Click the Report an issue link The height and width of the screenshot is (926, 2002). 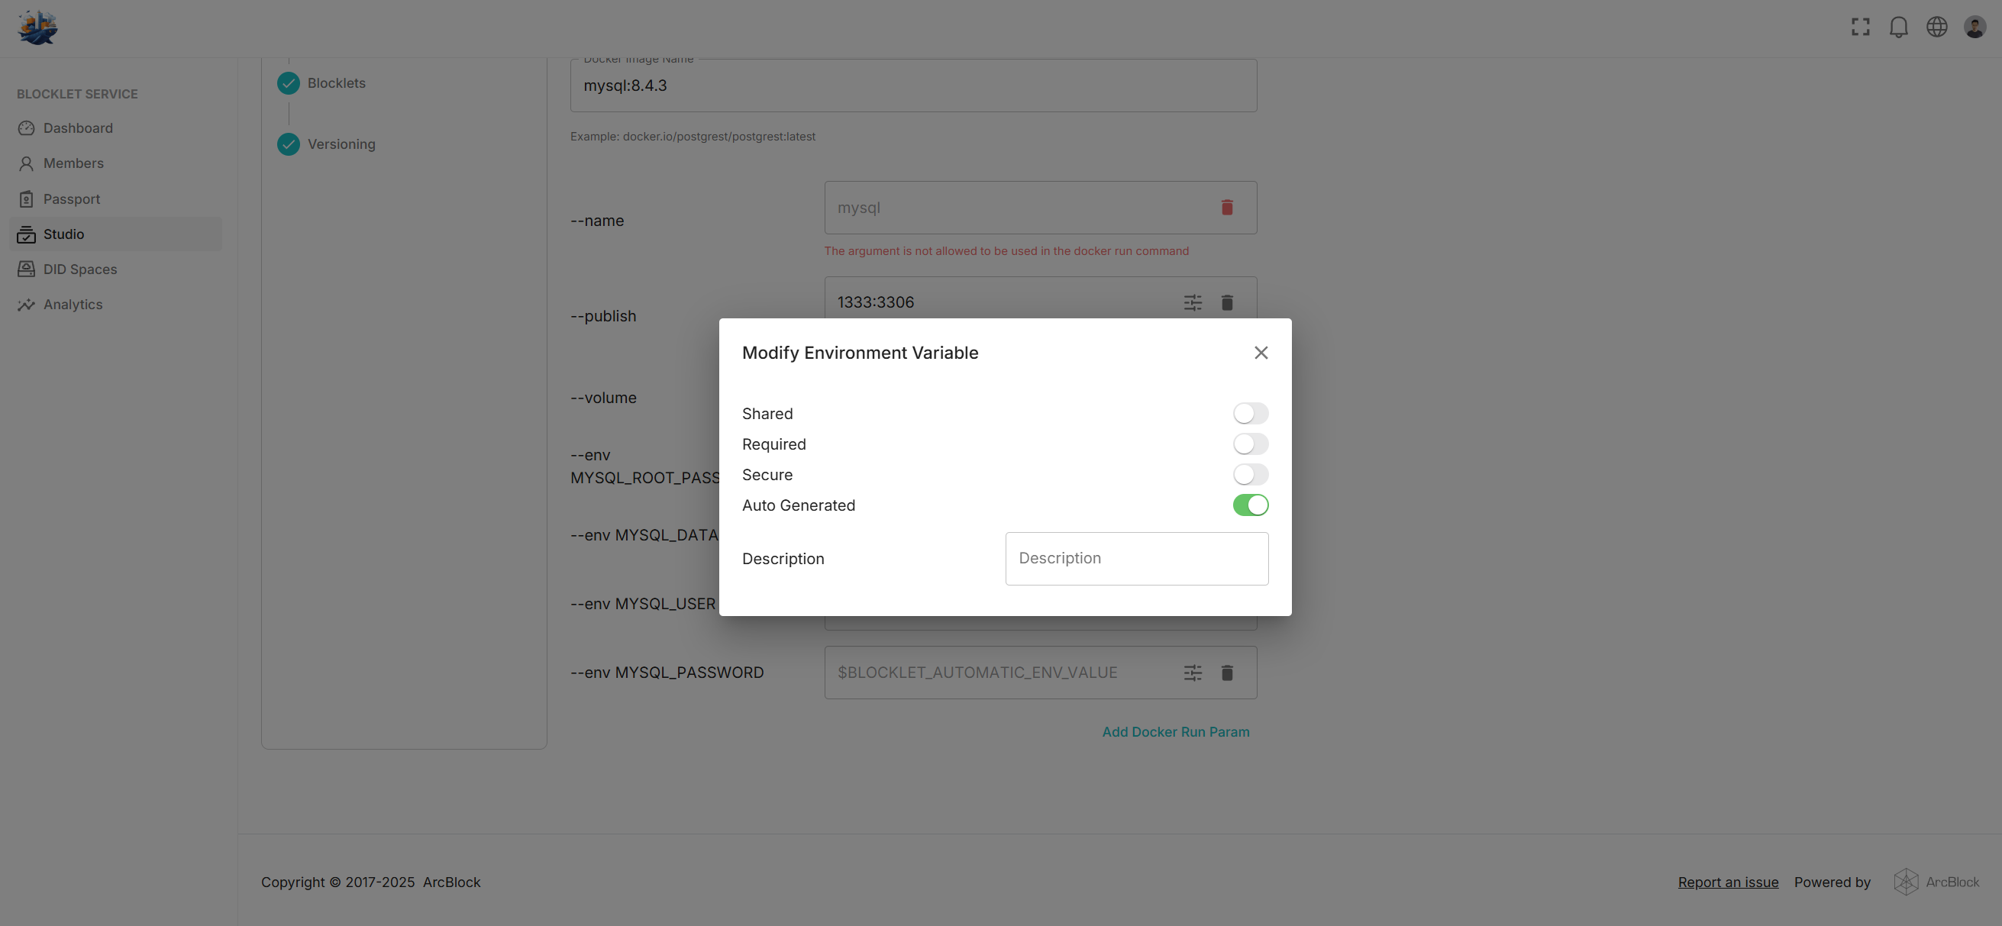1728,882
